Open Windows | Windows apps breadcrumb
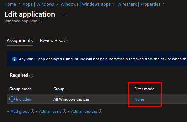This screenshot has height=122, width=187. 86,4
